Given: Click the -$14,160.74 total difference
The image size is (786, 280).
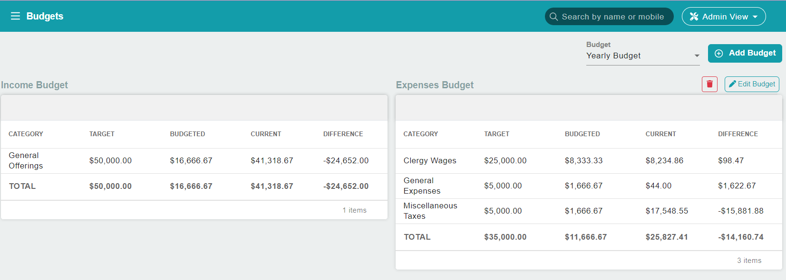Looking at the screenshot, I should (741, 237).
